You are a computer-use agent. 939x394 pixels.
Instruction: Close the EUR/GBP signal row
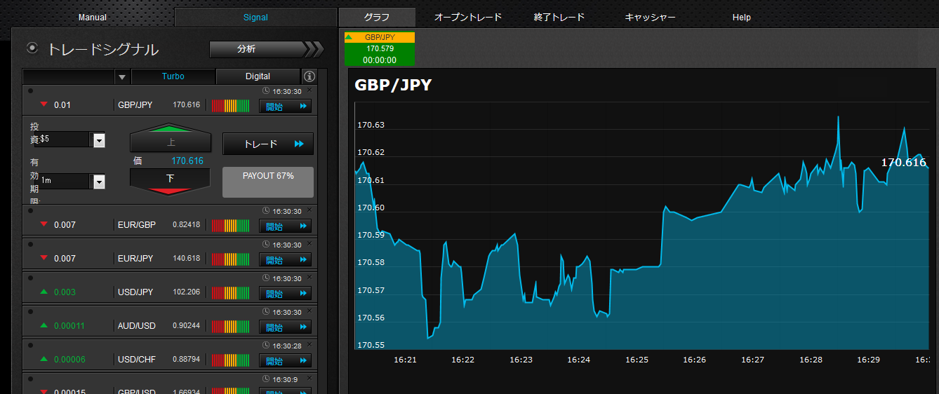[x=309, y=210]
